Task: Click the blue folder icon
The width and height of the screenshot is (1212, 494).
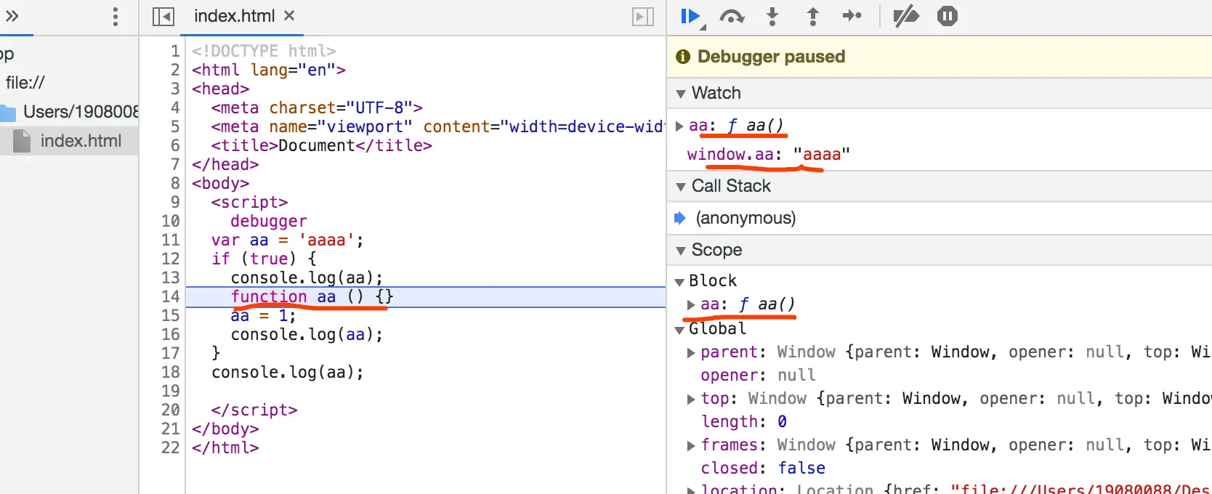Action: pyautogui.click(x=8, y=113)
